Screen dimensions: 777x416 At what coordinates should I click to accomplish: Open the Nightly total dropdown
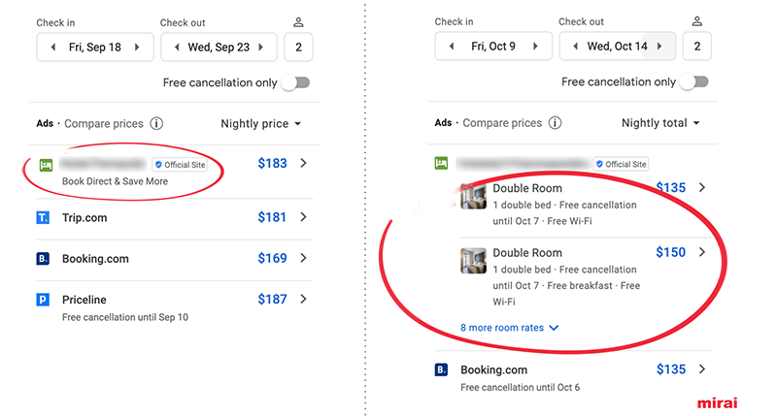(x=659, y=123)
